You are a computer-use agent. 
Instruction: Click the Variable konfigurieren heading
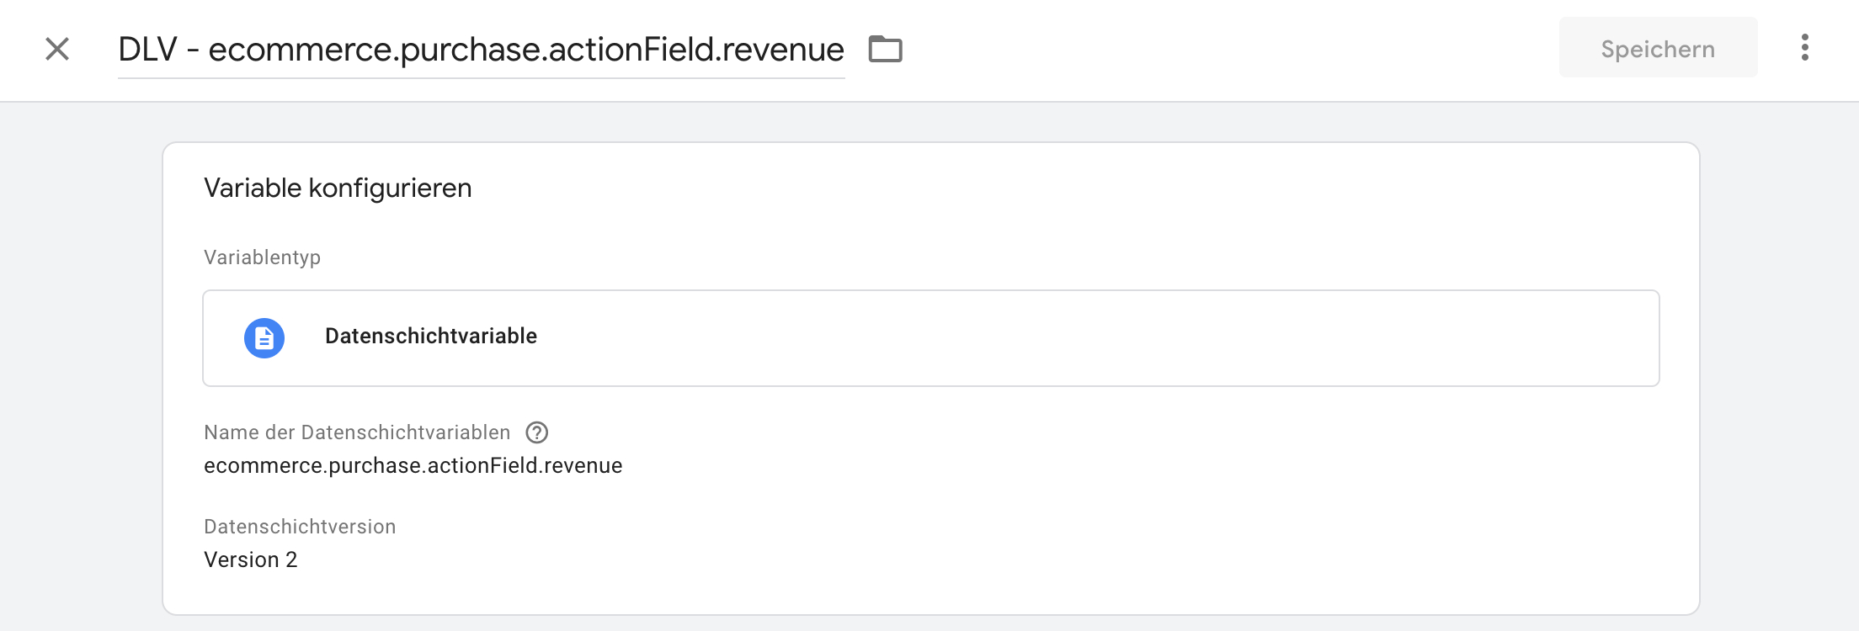338,188
